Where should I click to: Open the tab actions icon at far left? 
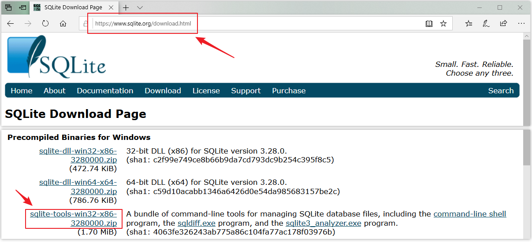(x=8, y=7)
